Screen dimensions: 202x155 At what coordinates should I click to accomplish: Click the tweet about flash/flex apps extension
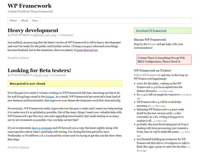pos(164,145)
